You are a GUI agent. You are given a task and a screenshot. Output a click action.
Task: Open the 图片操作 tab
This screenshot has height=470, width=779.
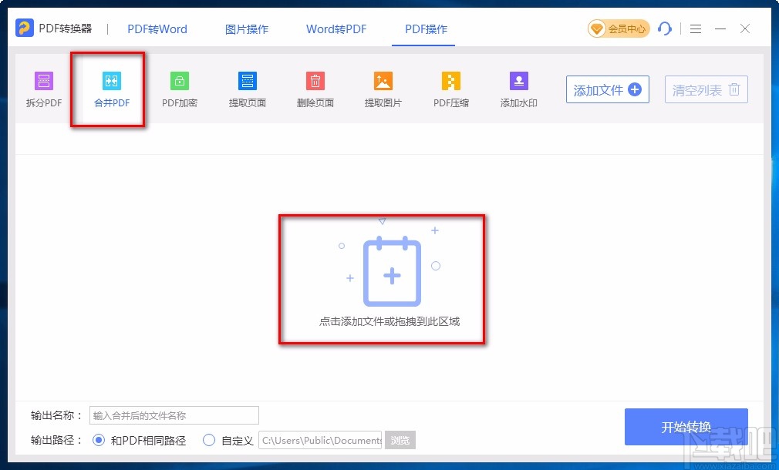(246, 29)
